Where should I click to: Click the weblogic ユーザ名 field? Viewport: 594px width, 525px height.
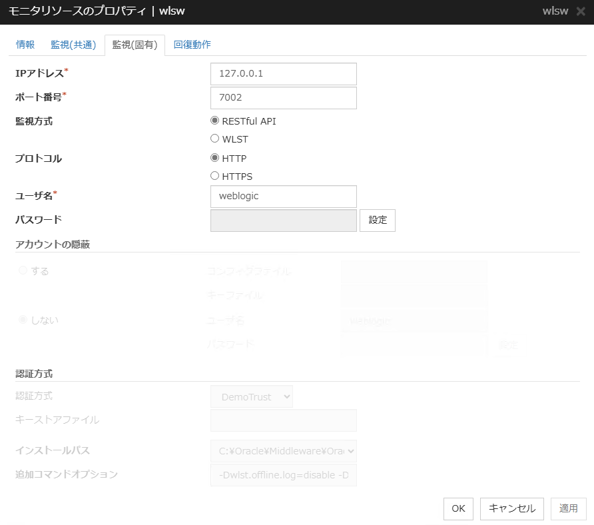tap(283, 197)
